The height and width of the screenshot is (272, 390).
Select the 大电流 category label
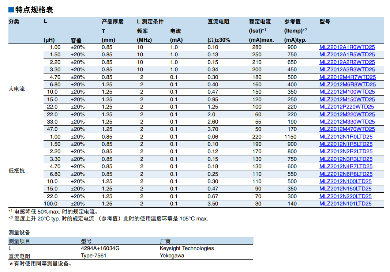pyautogui.click(x=17, y=89)
